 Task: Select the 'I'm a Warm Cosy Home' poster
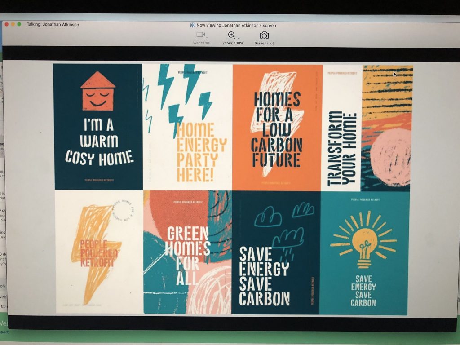tap(98, 127)
